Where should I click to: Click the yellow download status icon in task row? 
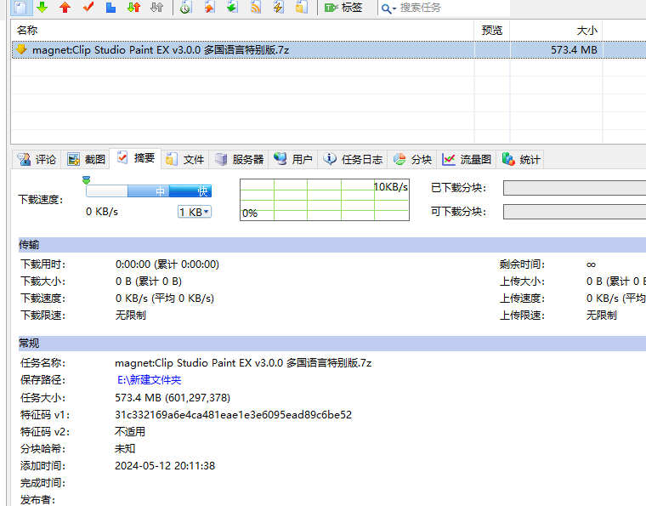pos(21,49)
